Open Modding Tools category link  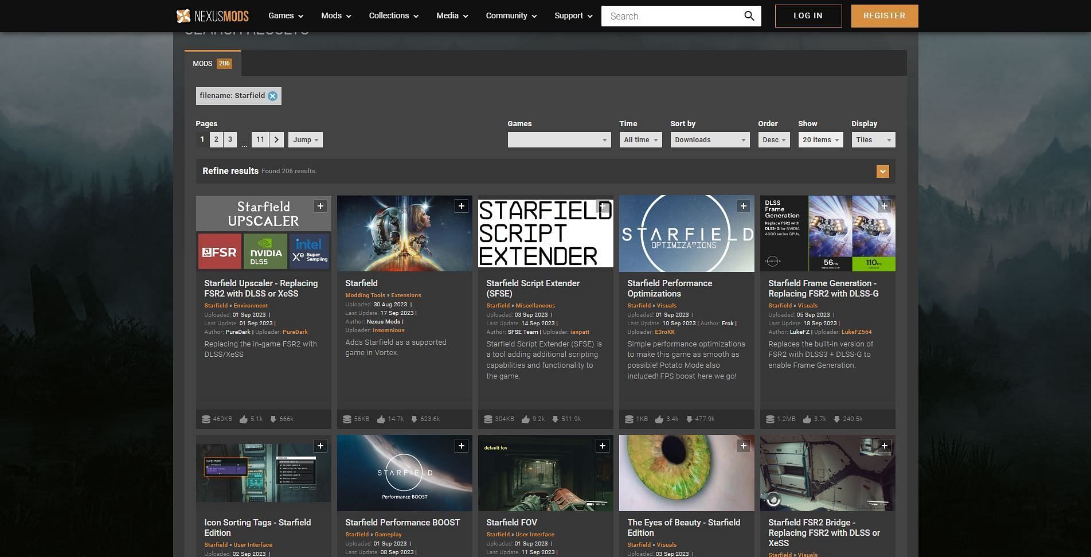click(365, 295)
